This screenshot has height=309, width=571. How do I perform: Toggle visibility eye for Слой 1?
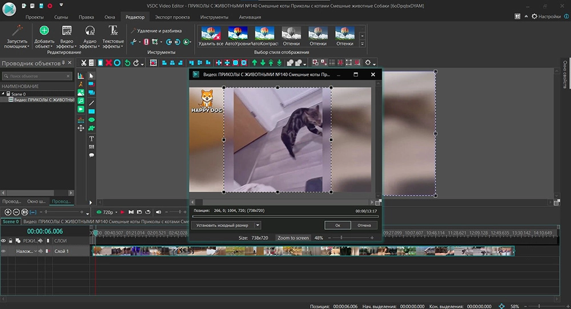point(3,251)
